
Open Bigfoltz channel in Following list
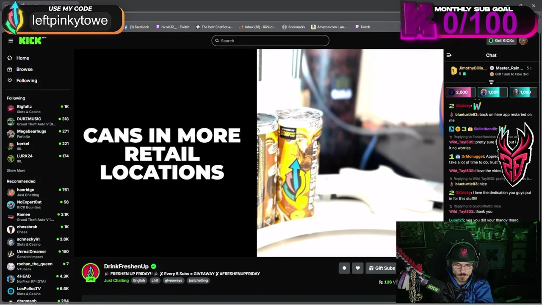point(38,109)
